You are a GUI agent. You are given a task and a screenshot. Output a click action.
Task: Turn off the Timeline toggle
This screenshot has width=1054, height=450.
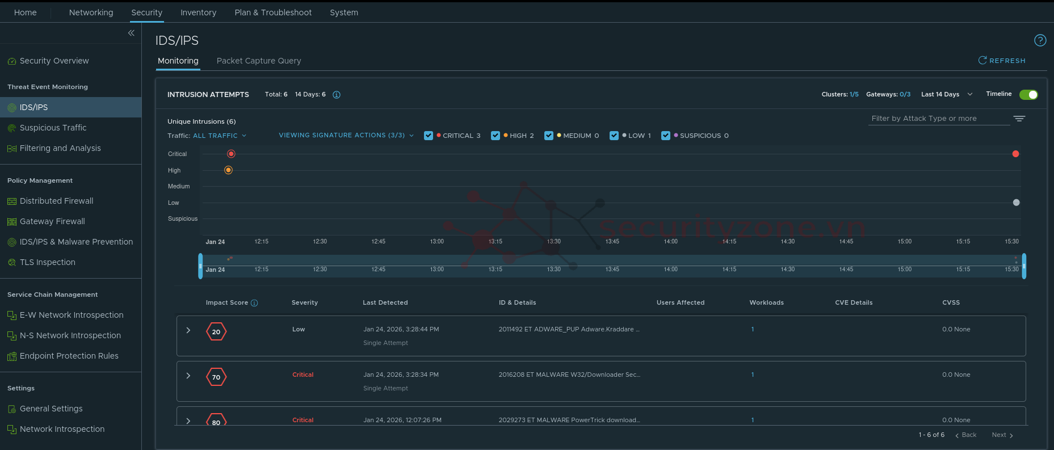coord(1028,95)
